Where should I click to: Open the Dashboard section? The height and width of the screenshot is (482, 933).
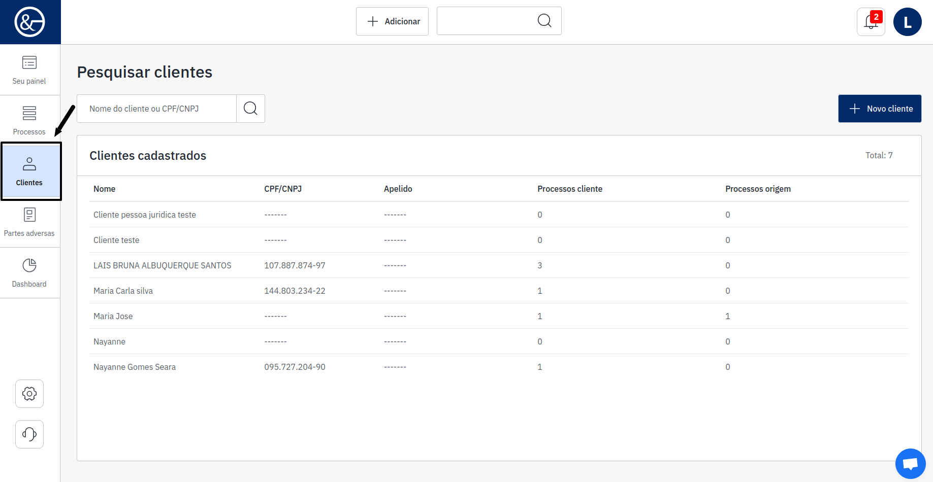click(29, 273)
